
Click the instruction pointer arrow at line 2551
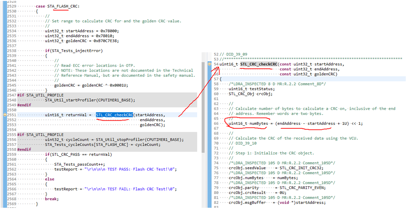(5, 115)
